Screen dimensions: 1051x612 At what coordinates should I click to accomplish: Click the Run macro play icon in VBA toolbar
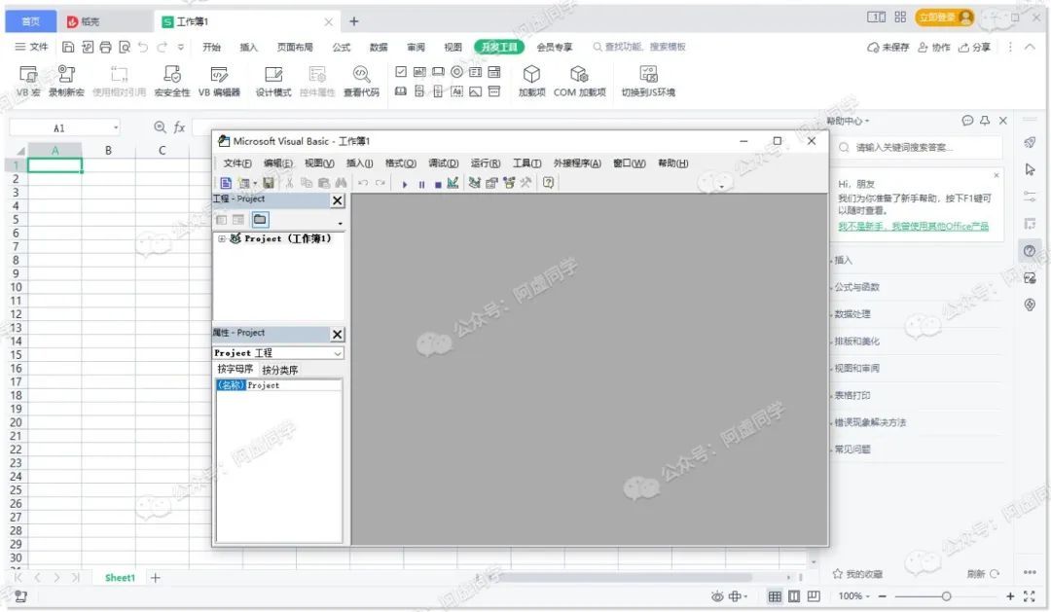(405, 183)
